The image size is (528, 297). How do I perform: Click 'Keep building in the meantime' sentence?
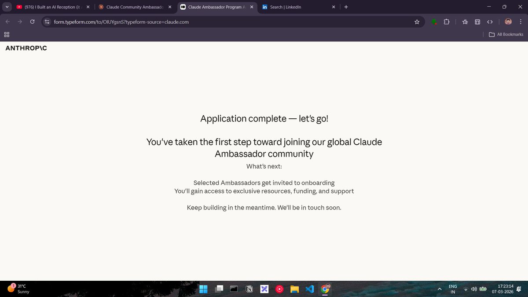pos(264,207)
